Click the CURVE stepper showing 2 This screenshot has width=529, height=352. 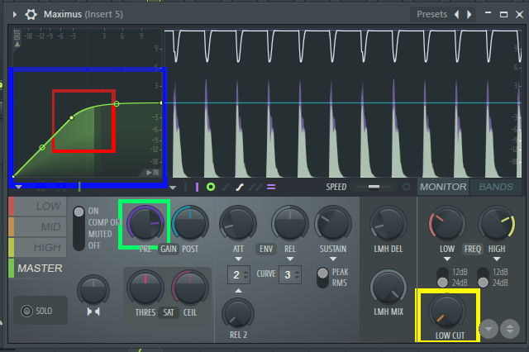(239, 275)
